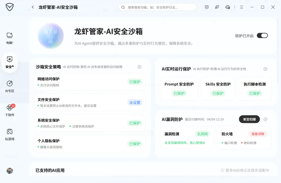This screenshot has width=281, height=183.
Task: Click the leaf skin icon in the title bar
Action: [217, 7]
